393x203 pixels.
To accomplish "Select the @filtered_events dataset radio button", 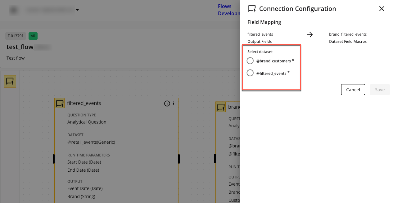I will (250, 73).
